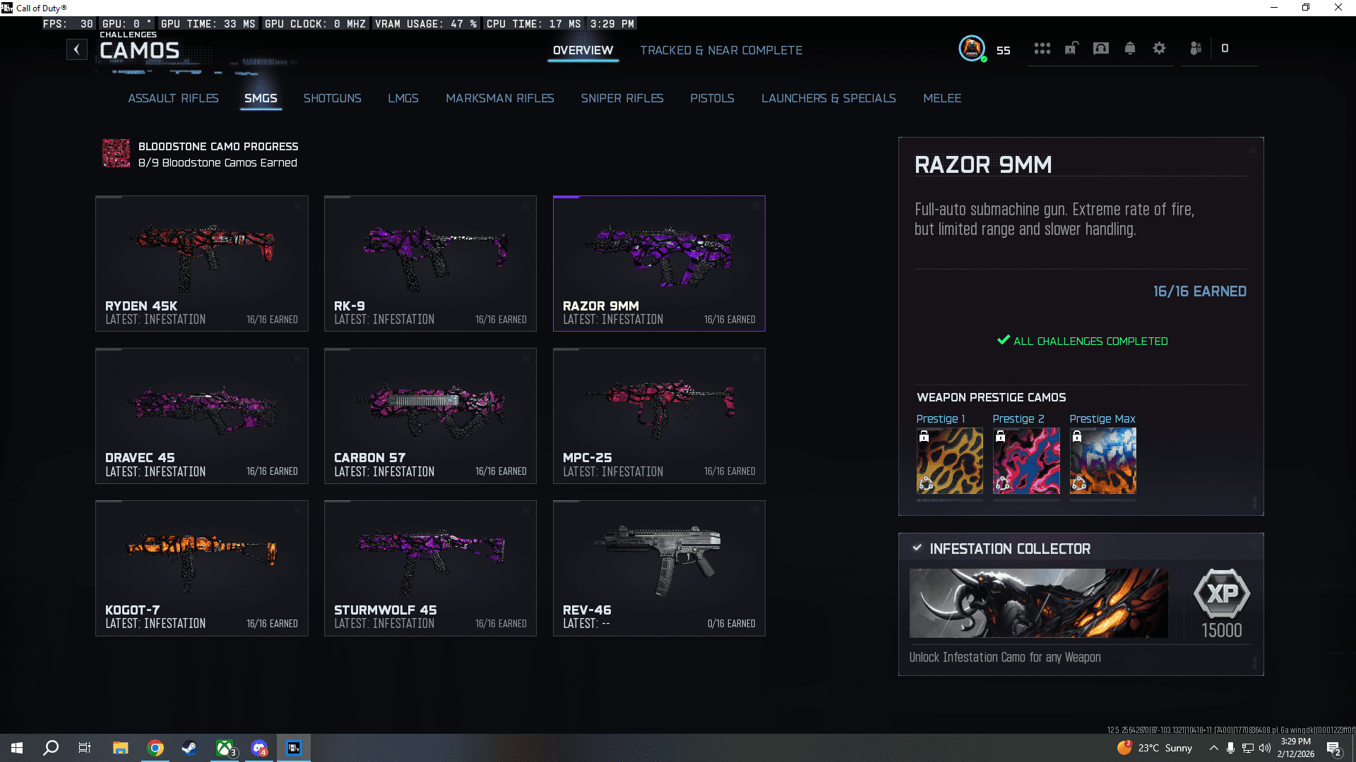Preview the Prestige Max camo swatch
This screenshot has height=762, width=1356.
tap(1102, 461)
